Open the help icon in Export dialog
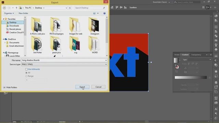This screenshot has width=219, height=123. (104, 13)
